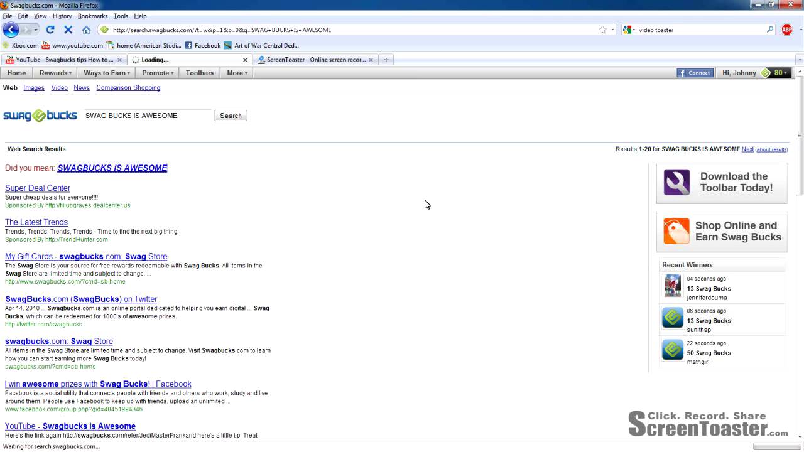Switch to ScreenToaster tab
Viewport: 804px width, 452px height.
[315, 60]
